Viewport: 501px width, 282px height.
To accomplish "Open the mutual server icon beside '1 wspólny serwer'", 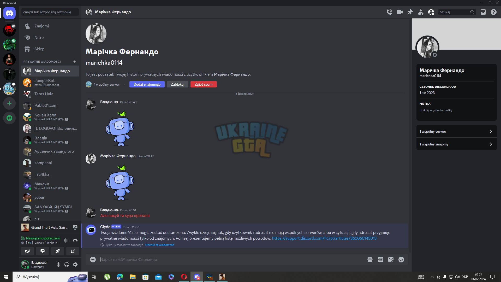I will 89,84.
